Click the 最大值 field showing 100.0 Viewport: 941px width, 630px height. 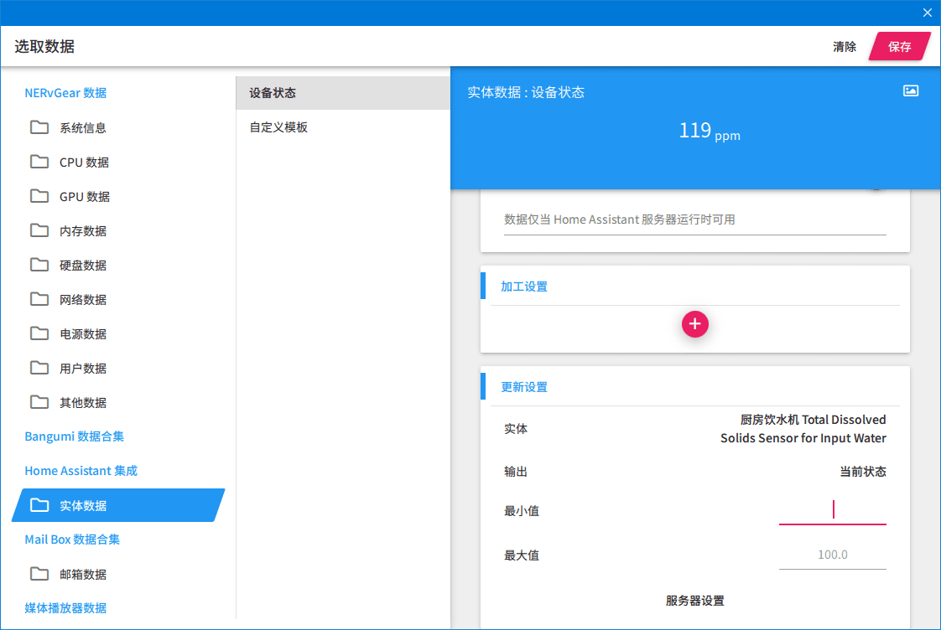[x=832, y=555]
